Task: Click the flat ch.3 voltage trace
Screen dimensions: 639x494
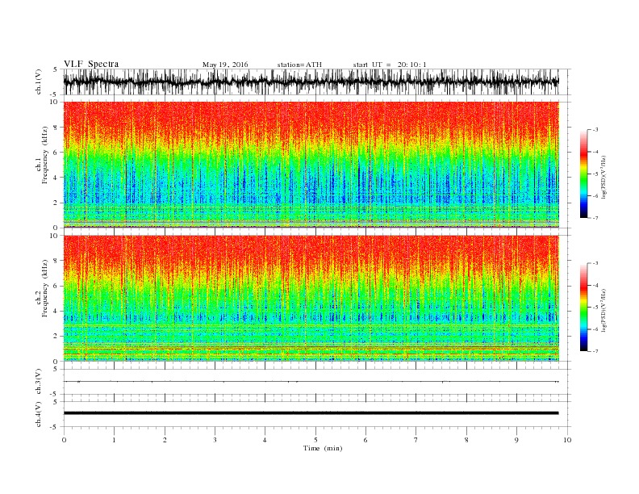Action: tap(311, 382)
